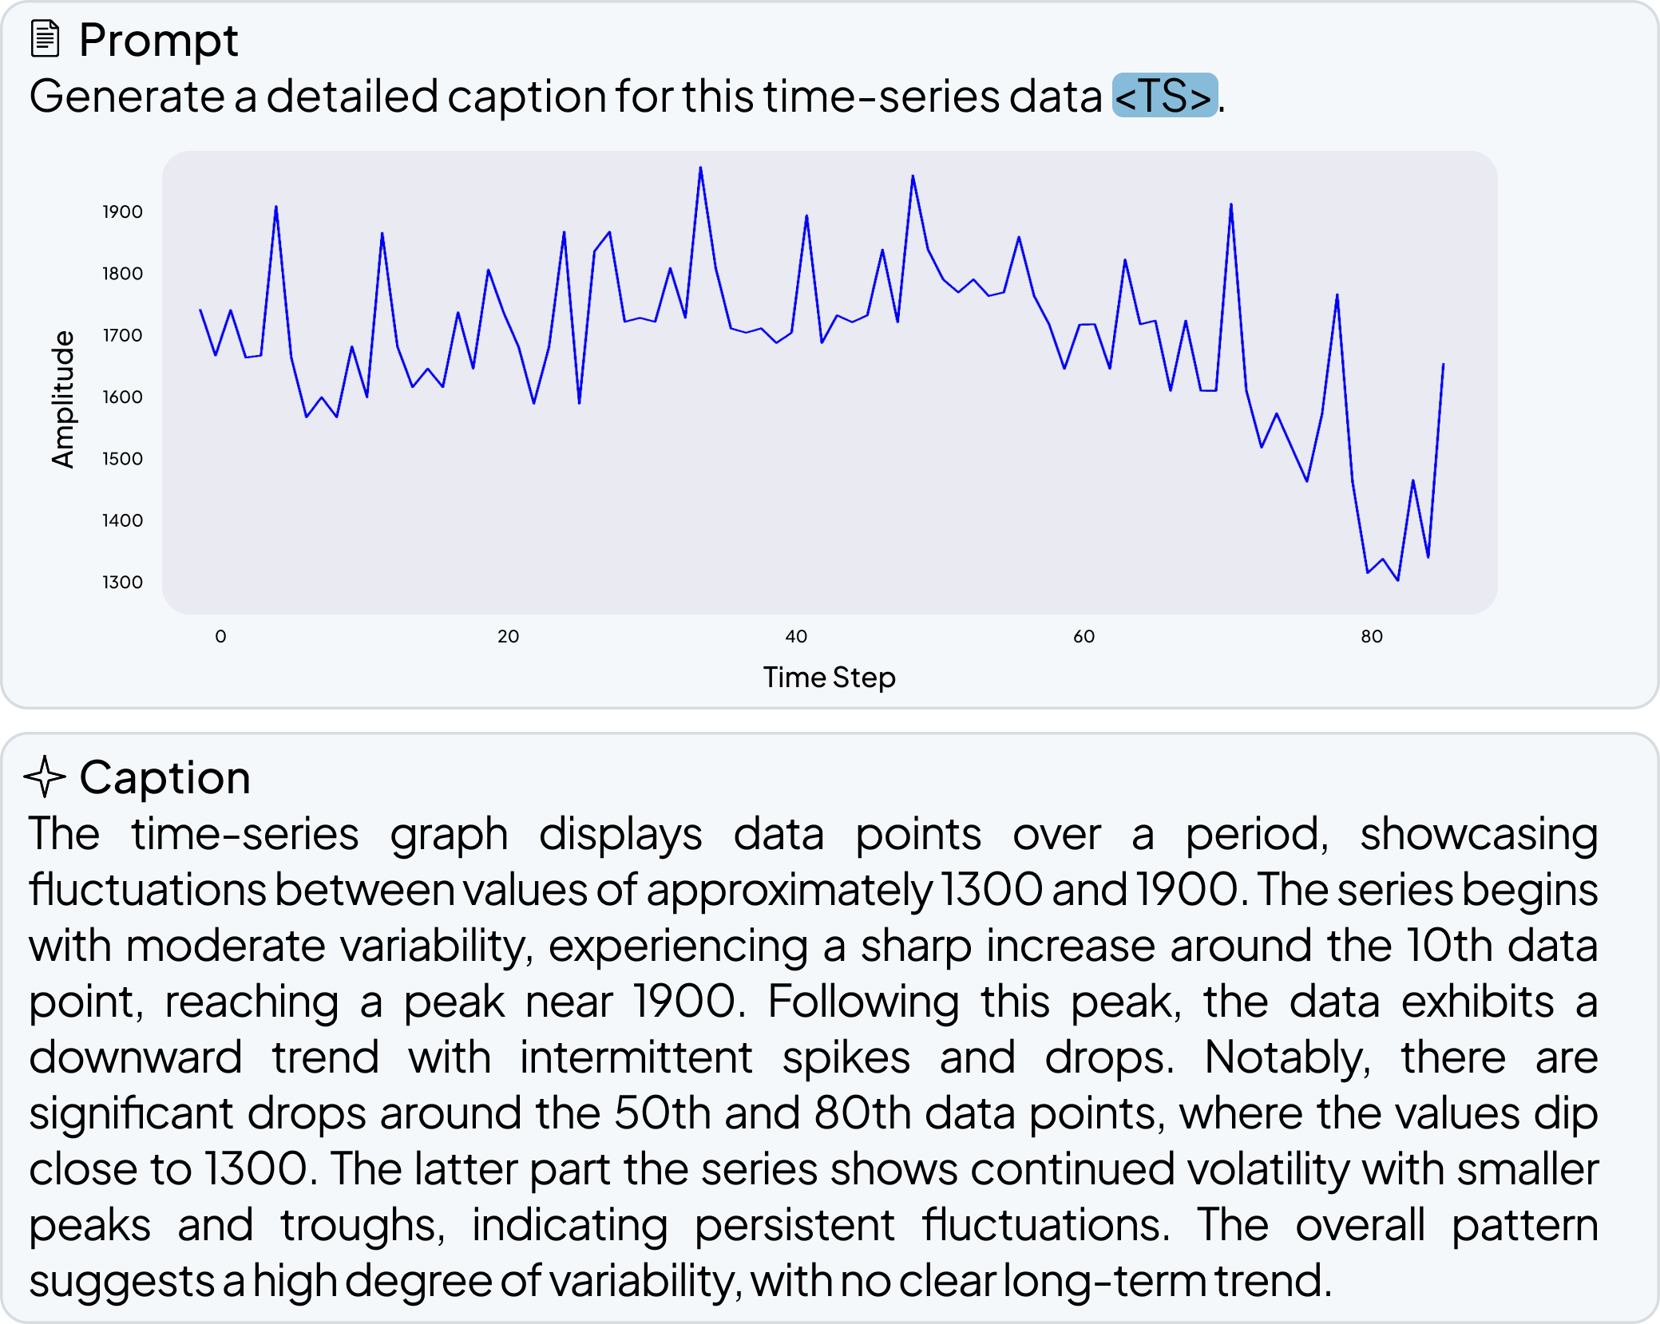Viewport: 1660px width, 1324px height.
Task: Click the Caption heading text
Action: (164, 777)
